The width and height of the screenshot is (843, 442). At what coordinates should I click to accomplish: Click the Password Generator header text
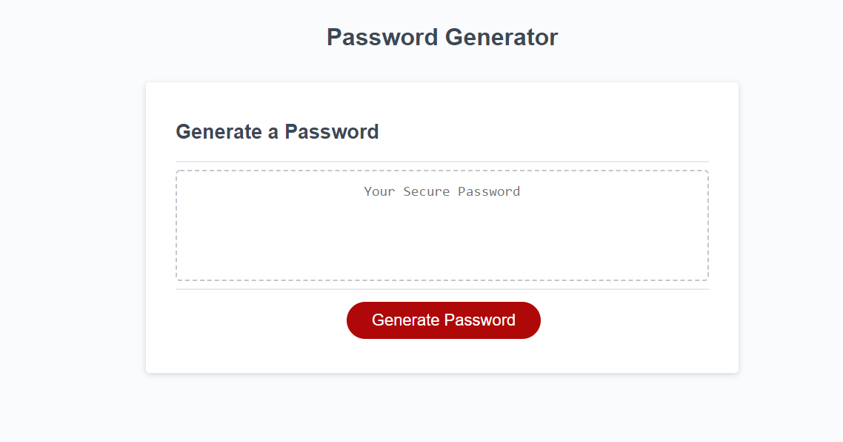(442, 37)
